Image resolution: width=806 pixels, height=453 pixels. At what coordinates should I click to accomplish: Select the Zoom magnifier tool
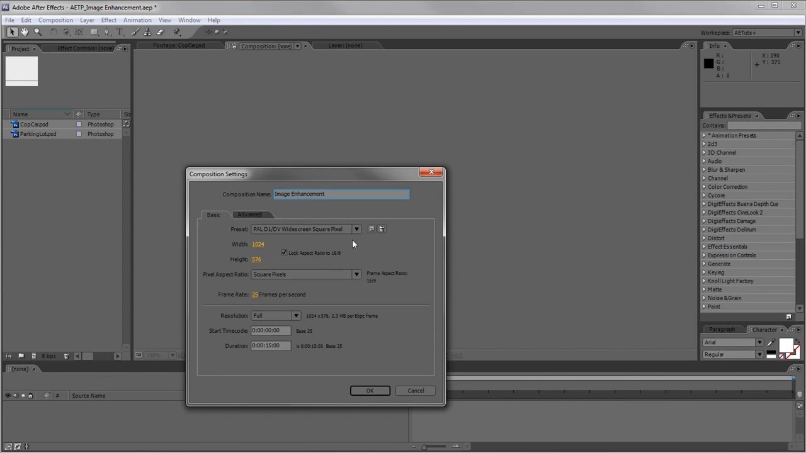pos(38,32)
